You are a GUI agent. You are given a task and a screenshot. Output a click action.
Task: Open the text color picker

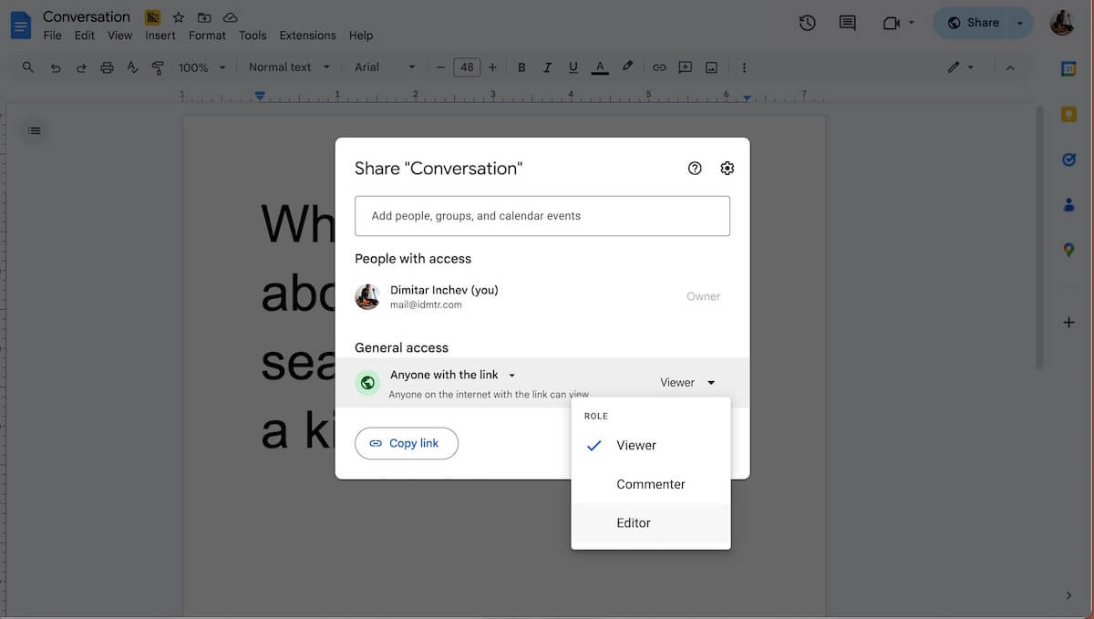click(599, 67)
